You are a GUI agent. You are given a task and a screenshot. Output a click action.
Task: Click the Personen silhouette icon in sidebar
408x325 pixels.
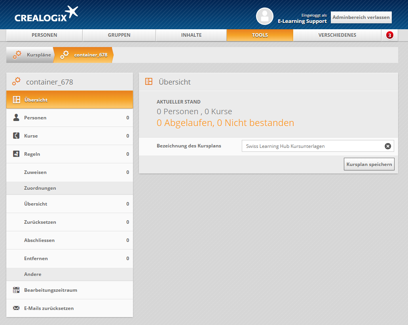tap(16, 118)
